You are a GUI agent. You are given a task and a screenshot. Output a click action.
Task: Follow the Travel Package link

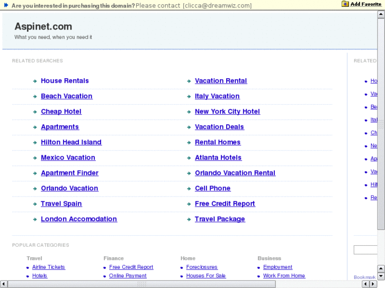220,219
